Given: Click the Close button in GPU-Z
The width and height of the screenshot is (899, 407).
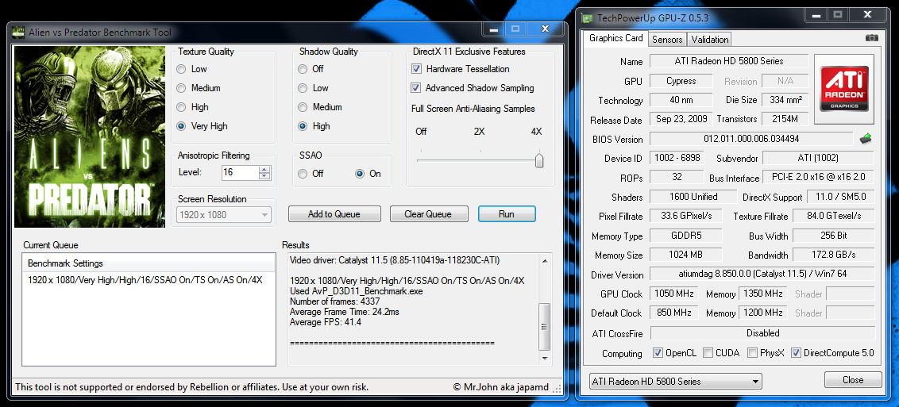Looking at the screenshot, I should point(853,380).
